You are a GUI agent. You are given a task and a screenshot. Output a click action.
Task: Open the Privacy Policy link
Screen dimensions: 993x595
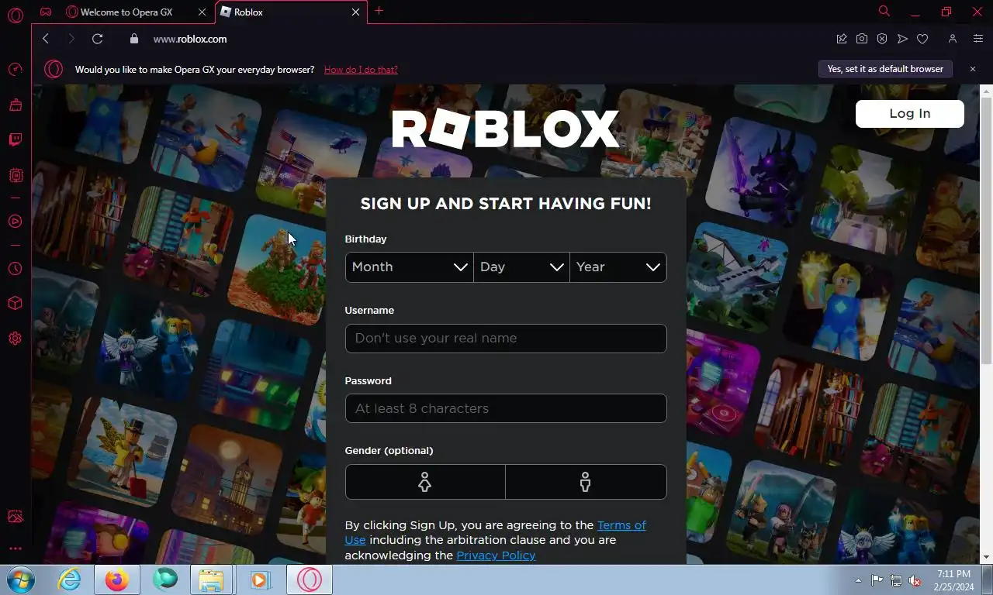[x=496, y=555]
